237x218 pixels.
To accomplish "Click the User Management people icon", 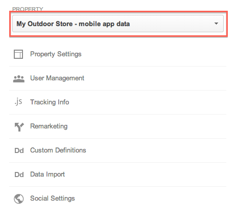I will coord(19,79).
